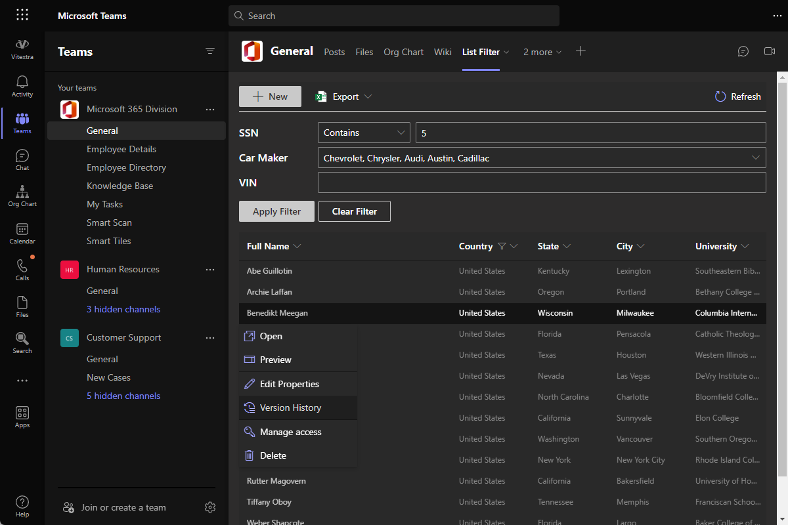Switch to Posts tab
This screenshot has height=525, width=788.
334,52
